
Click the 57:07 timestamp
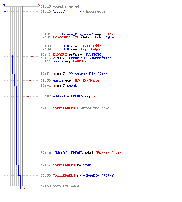point(46,96)
